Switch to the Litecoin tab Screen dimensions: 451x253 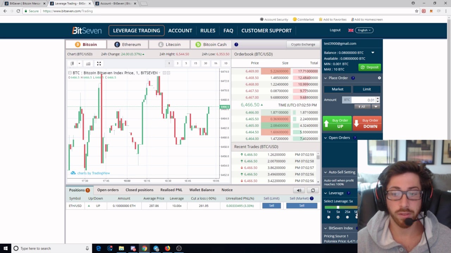(169, 45)
